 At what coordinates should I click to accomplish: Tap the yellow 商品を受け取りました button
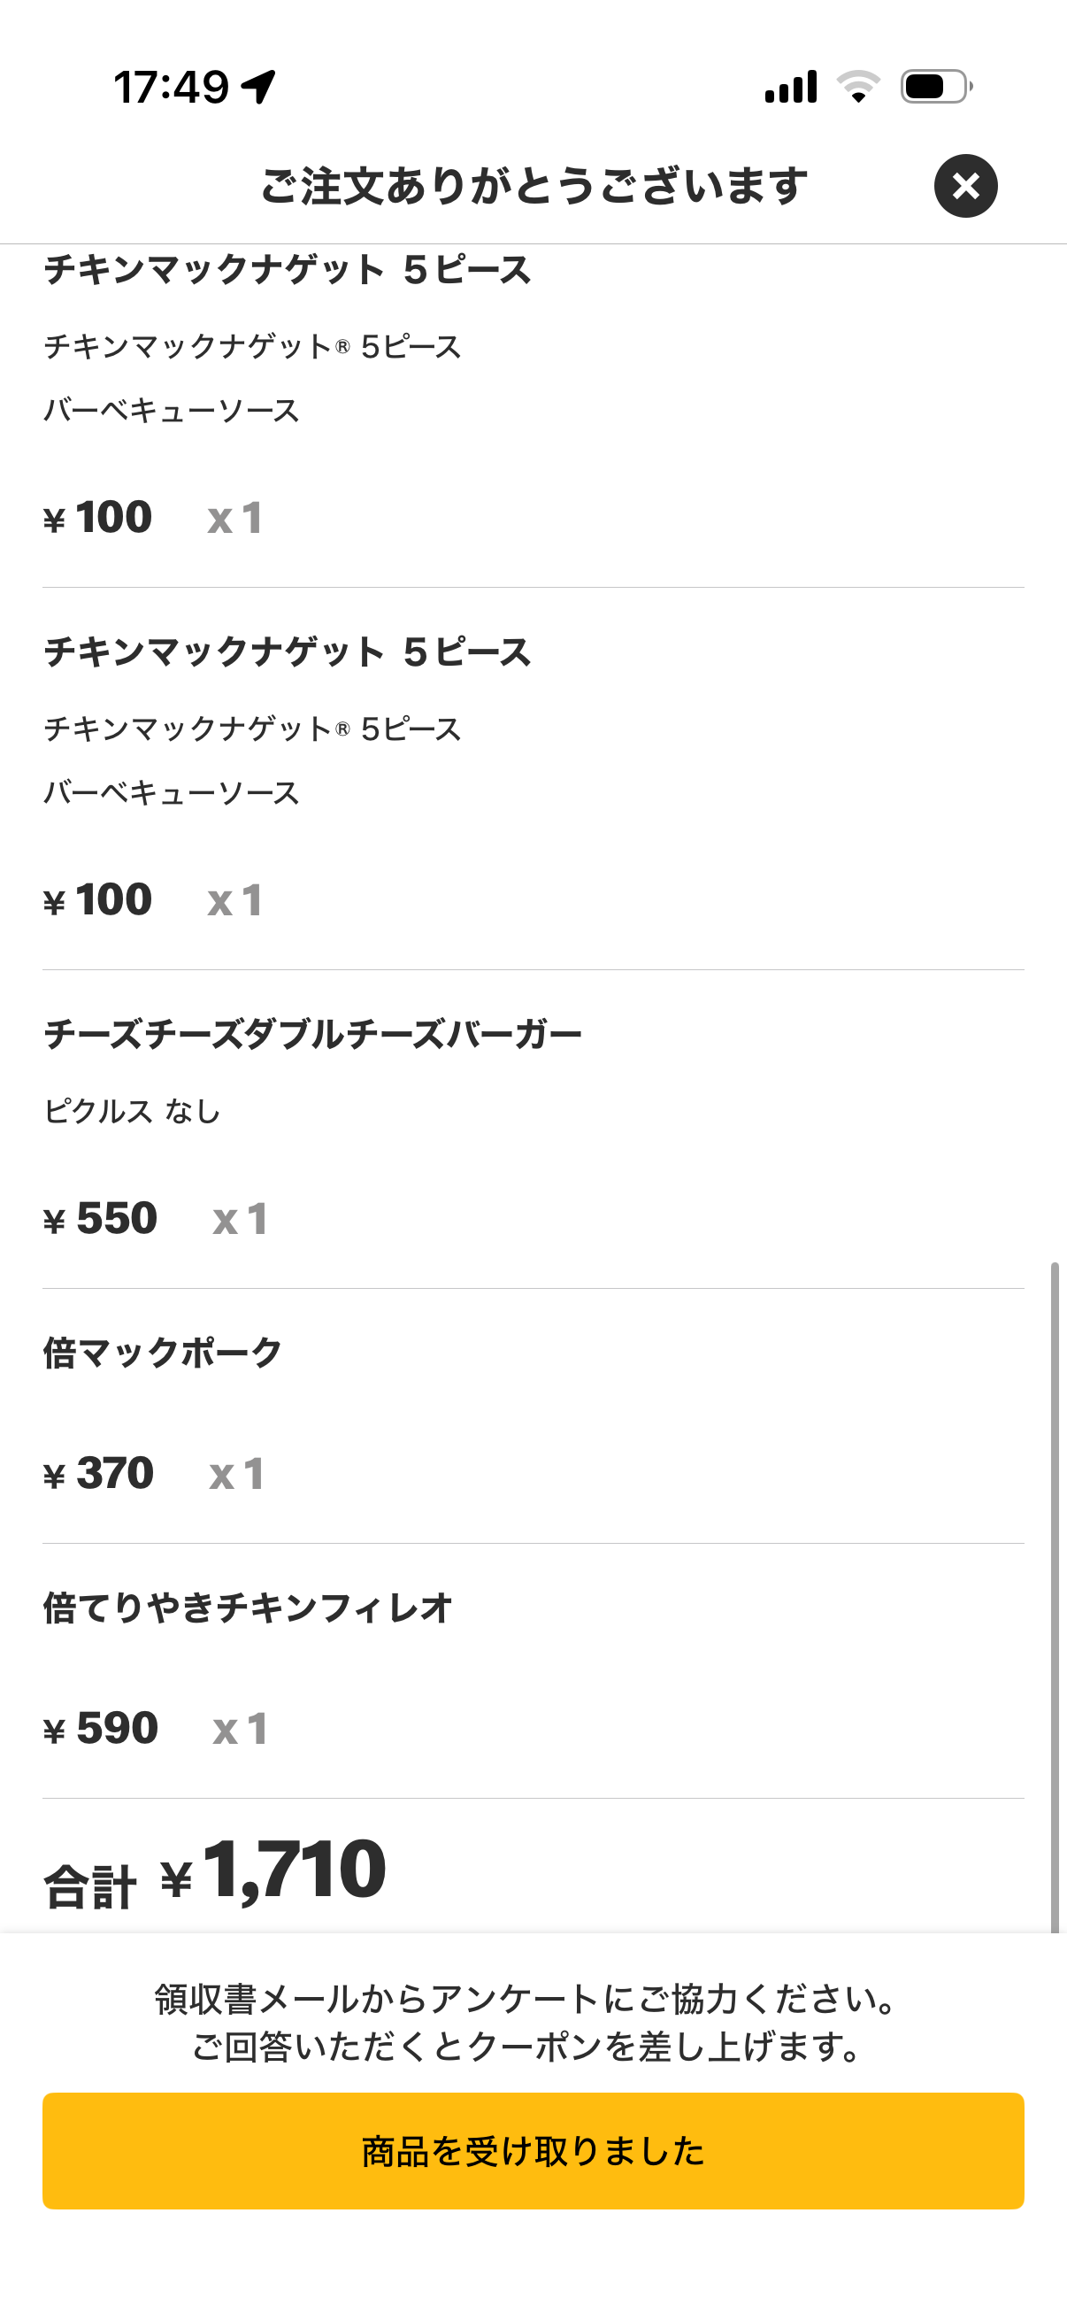point(533,2150)
